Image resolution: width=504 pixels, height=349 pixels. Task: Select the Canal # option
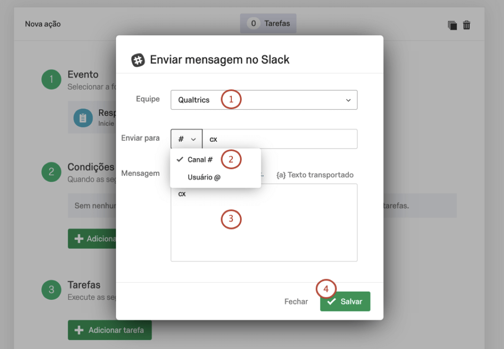200,160
